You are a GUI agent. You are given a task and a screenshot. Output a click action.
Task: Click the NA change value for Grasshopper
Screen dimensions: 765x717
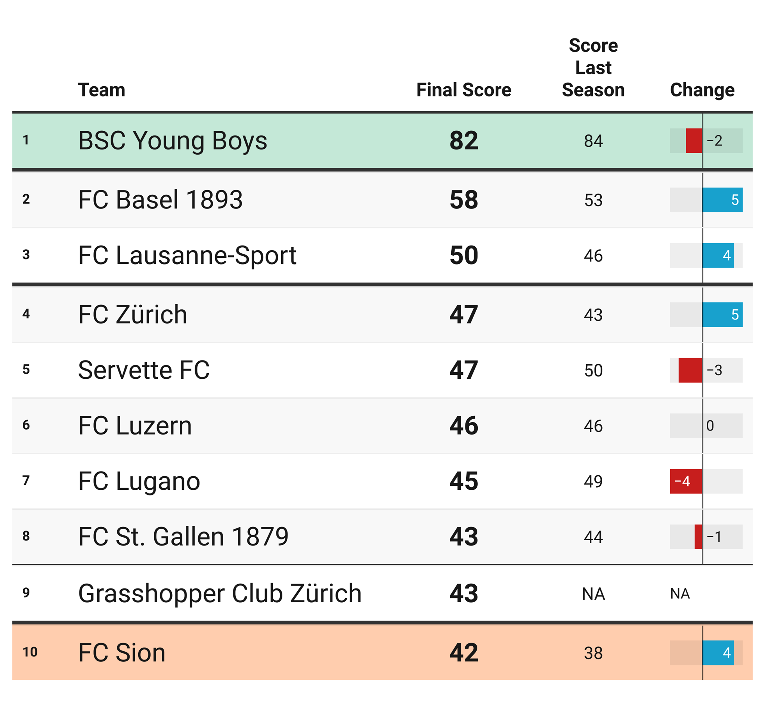pos(680,594)
